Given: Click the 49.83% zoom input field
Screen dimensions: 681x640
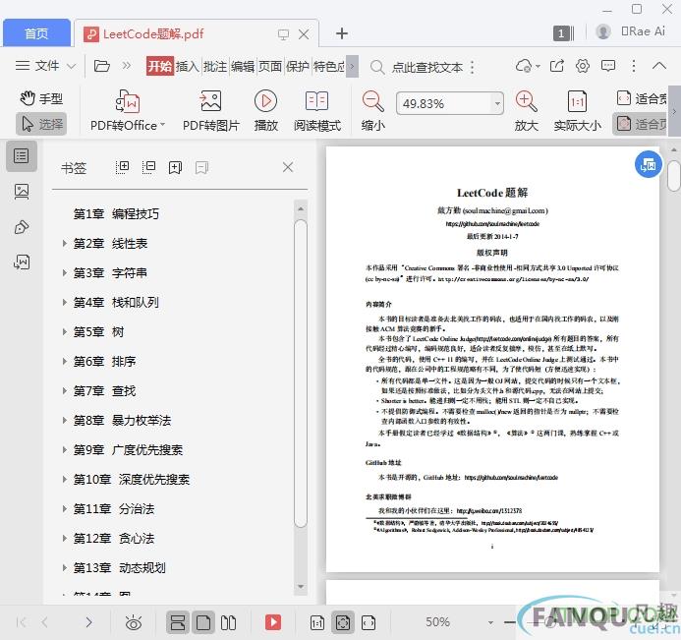Looking at the screenshot, I should pos(443,104).
